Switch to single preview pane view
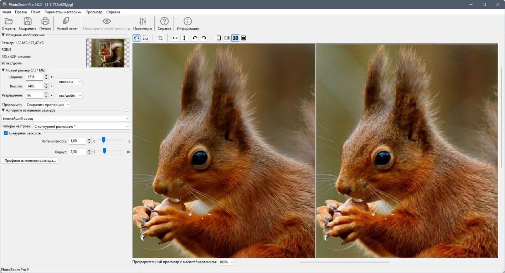 coord(219,38)
